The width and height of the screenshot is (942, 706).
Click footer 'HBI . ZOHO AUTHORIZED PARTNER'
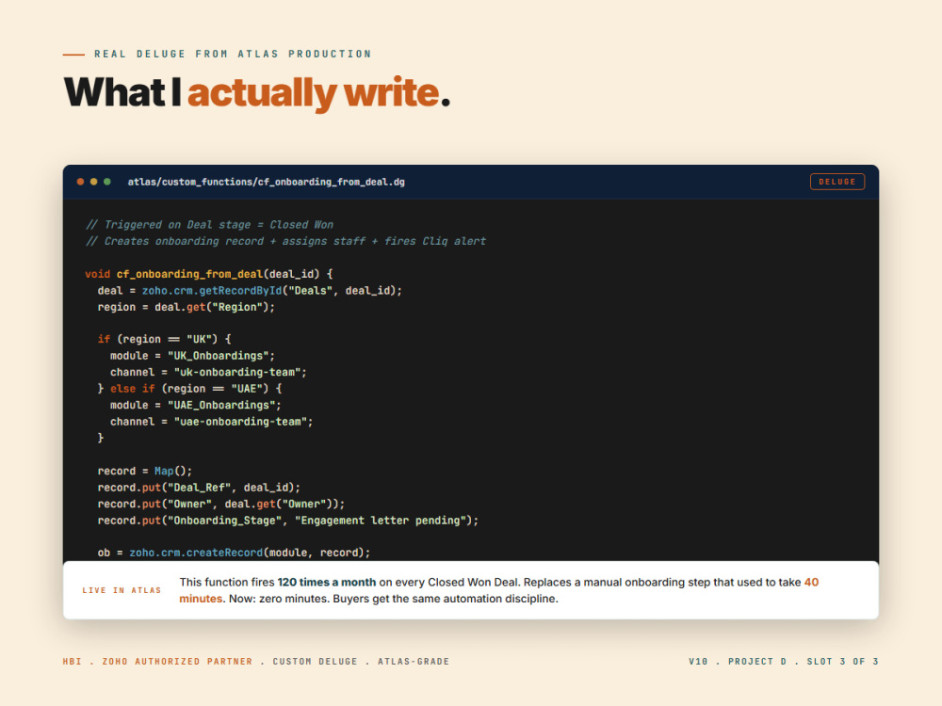click(x=157, y=662)
